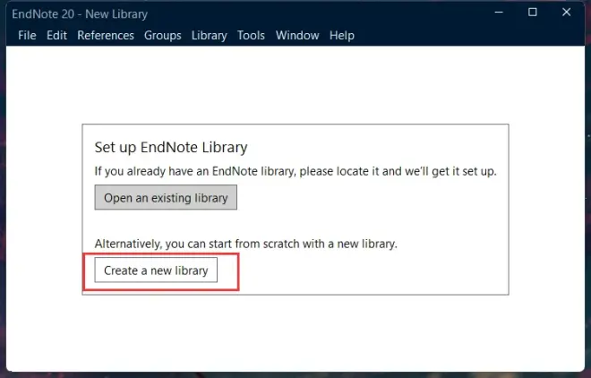Open the References menu
Viewport: 591px width, 378px height.
(106, 36)
